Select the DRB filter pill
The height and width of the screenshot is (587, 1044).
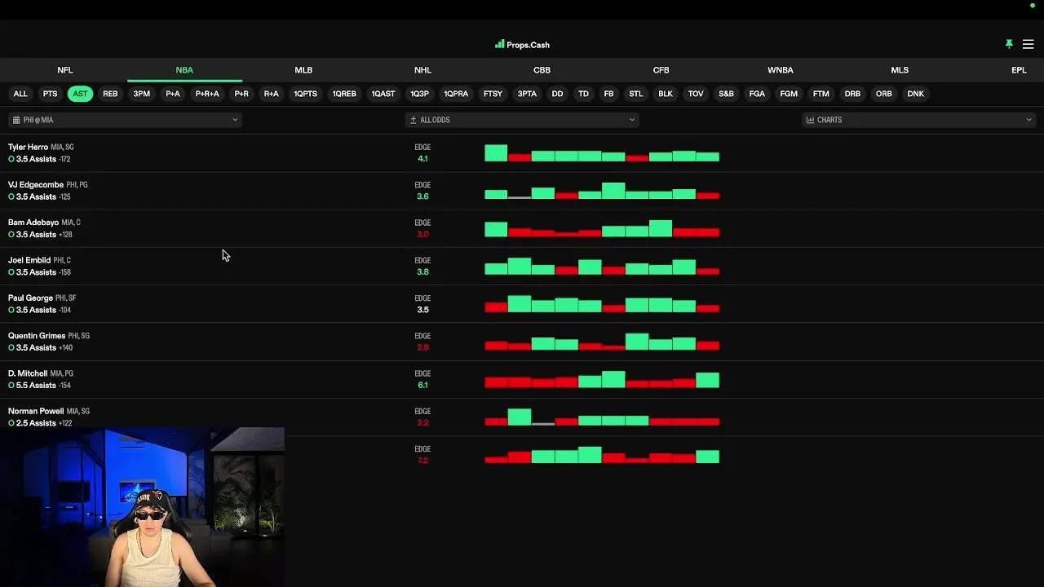click(852, 94)
